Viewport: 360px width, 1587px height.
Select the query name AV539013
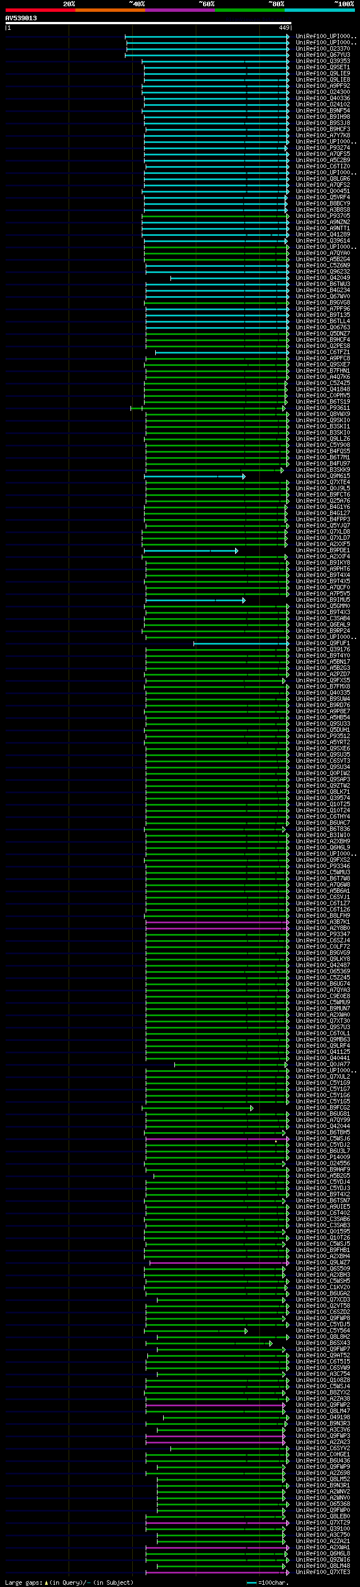pyautogui.click(x=21, y=18)
